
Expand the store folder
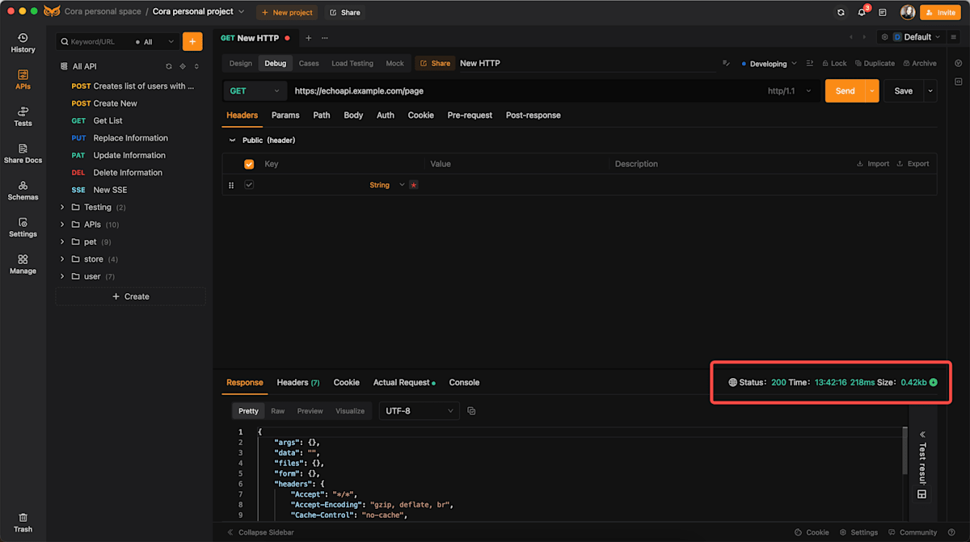(62, 259)
